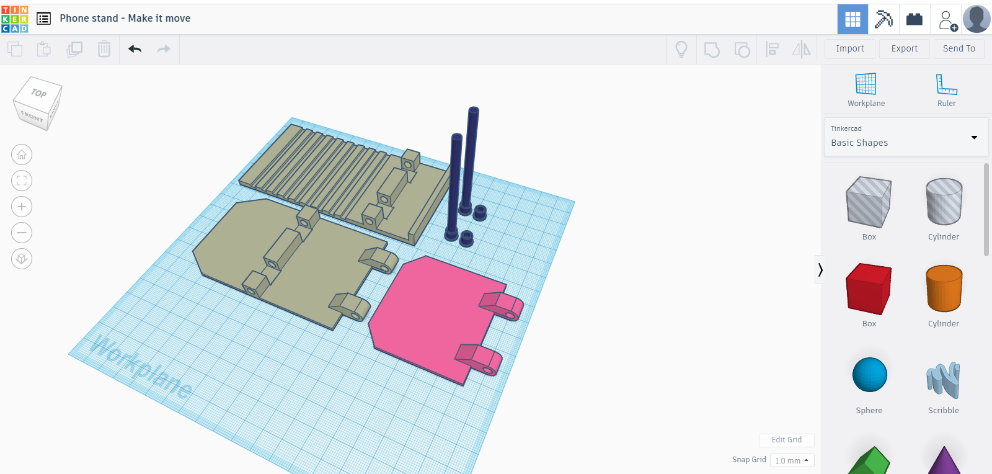Click the Align tool icon
The height and width of the screenshot is (474, 992).
pos(772,49)
